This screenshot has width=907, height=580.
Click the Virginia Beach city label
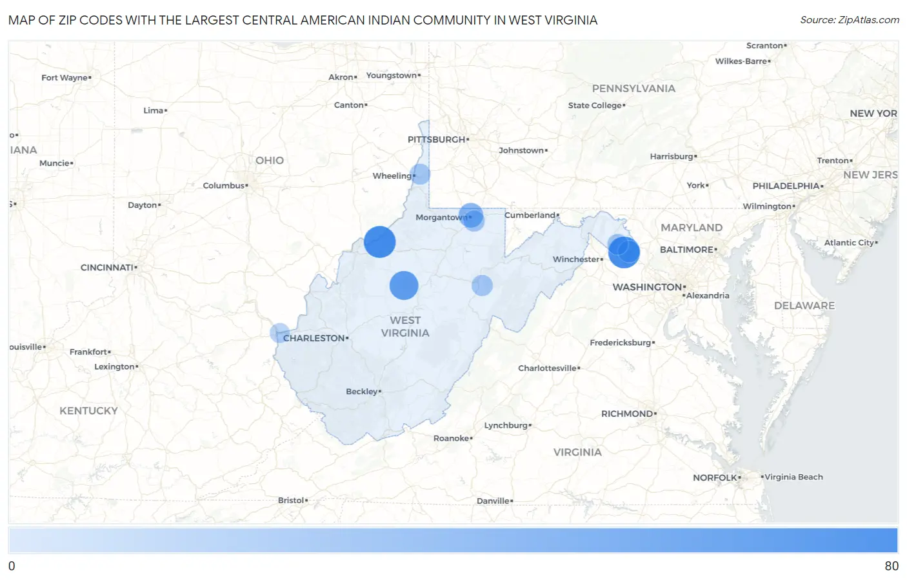pyautogui.click(x=794, y=477)
